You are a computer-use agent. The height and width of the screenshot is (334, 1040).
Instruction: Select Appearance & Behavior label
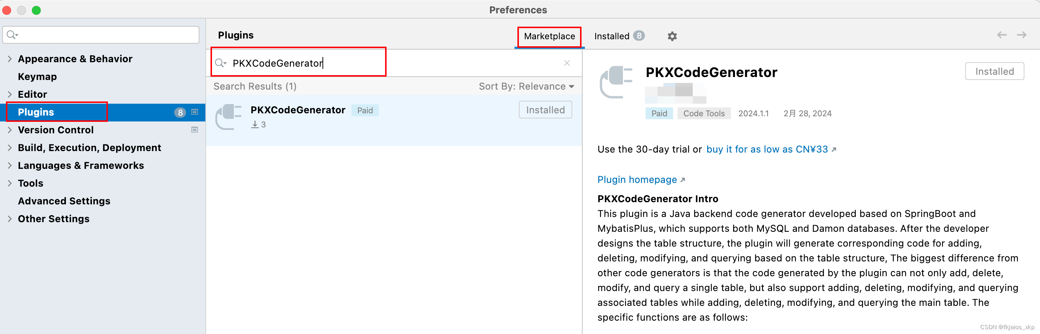[x=75, y=59]
